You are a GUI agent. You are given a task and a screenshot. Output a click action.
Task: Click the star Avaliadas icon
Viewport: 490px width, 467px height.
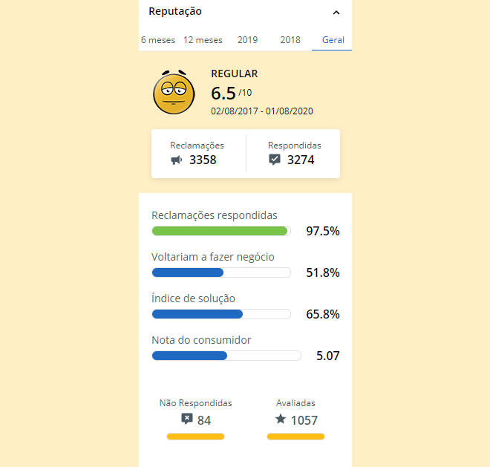pyautogui.click(x=281, y=419)
